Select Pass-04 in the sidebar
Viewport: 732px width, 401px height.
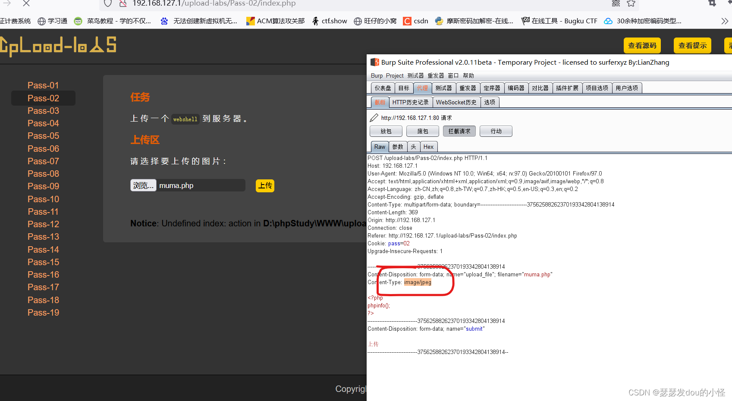43,123
